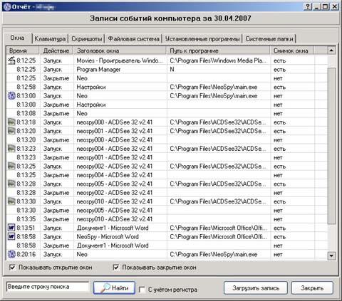The height and width of the screenshot is (301, 342).
Task: Click the 8:13:08 Закрытие Neo row
Action: click(x=167, y=113)
